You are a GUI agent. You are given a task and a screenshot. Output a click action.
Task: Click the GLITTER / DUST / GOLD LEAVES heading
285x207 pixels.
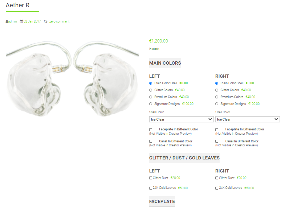184,158
